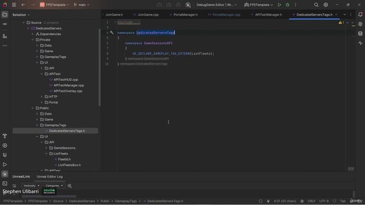Collapse the Private folder
Image resolution: width=365 pixels, height=205 pixels.
click(33, 40)
